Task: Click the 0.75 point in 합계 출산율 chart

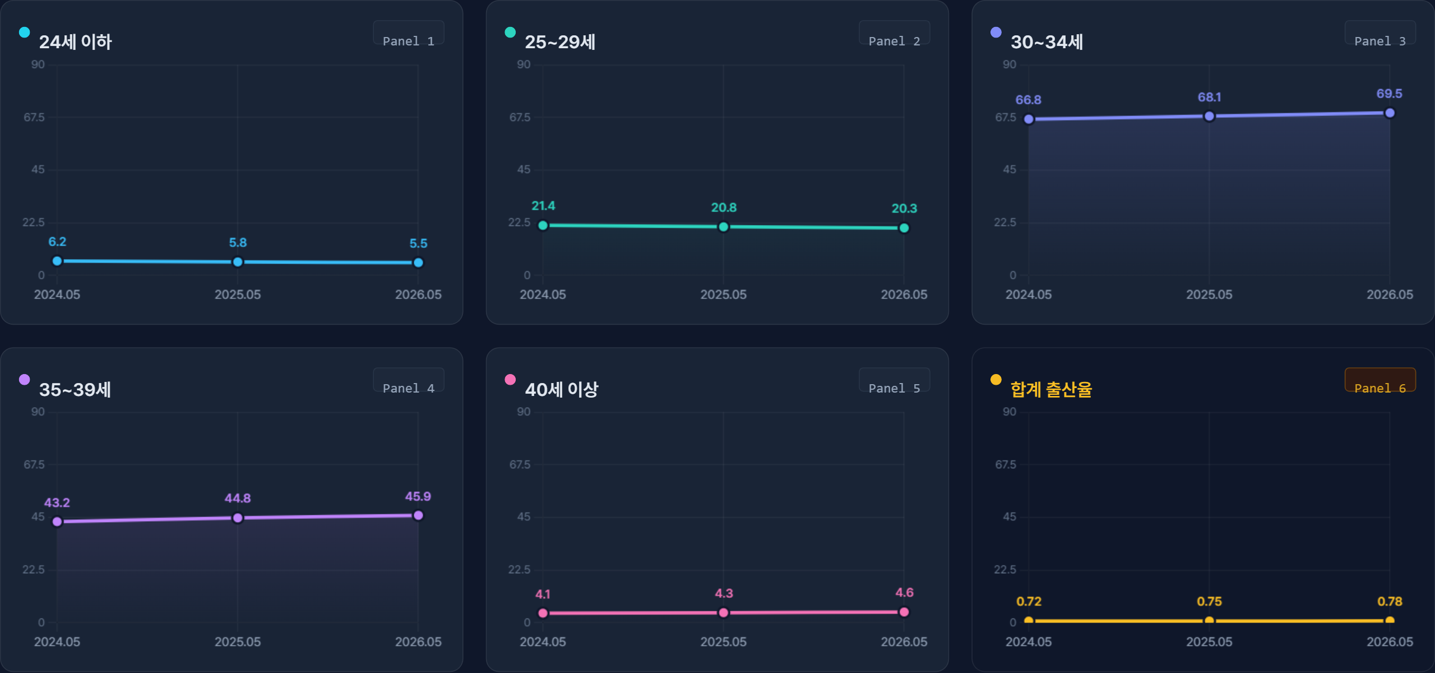Action: click(x=1209, y=620)
